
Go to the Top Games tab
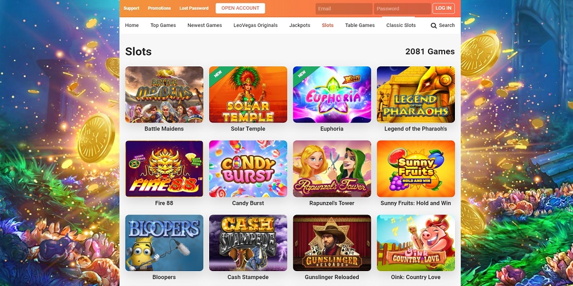point(163,25)
